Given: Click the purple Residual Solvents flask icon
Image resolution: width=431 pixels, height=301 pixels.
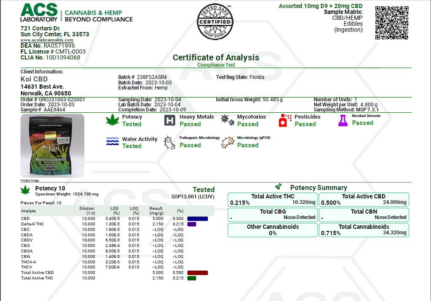Looking at the screenshot, I should click(x=343, y=120).
